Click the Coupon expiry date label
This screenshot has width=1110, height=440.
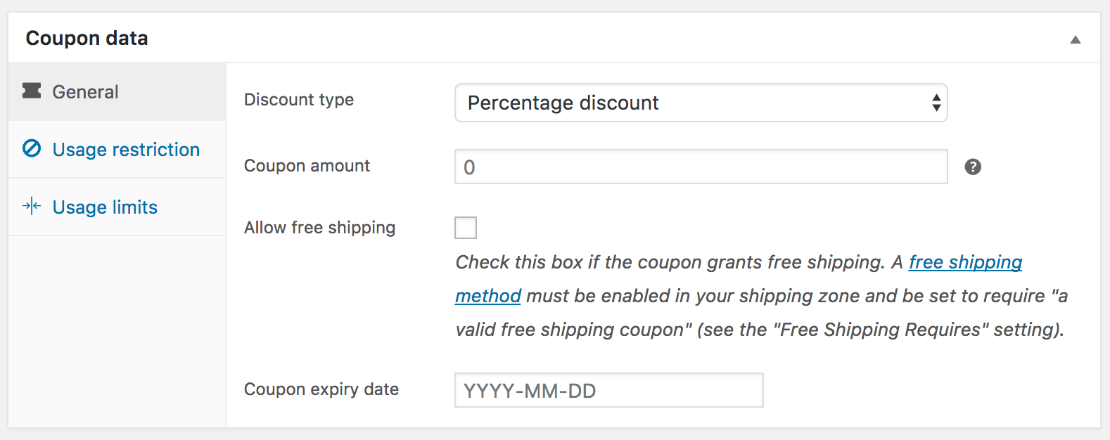(321, 389)
